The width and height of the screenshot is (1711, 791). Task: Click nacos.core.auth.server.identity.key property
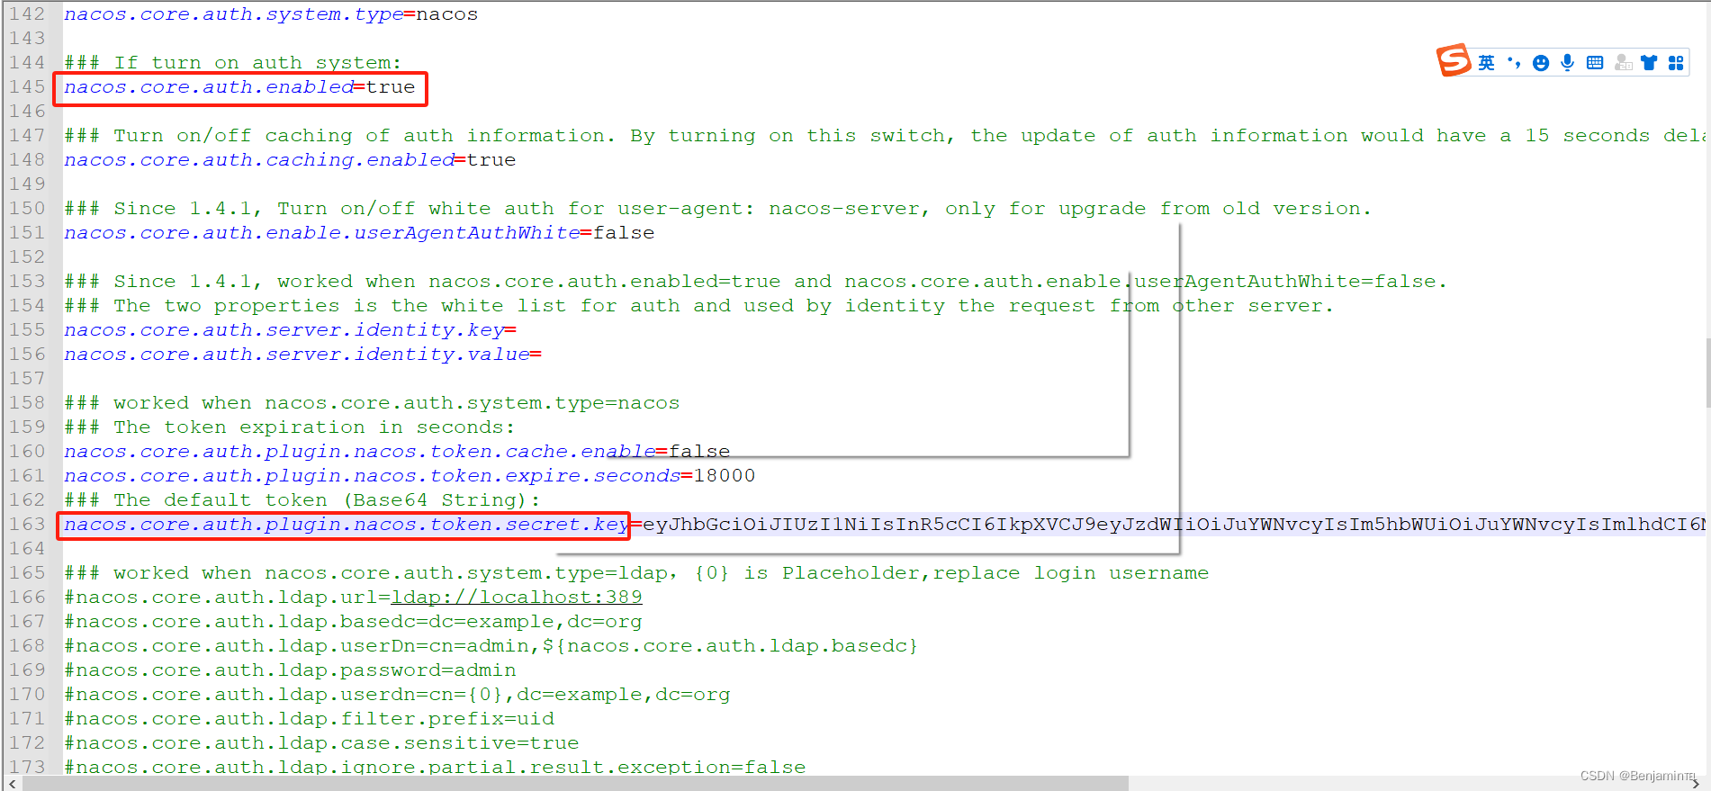284,330
